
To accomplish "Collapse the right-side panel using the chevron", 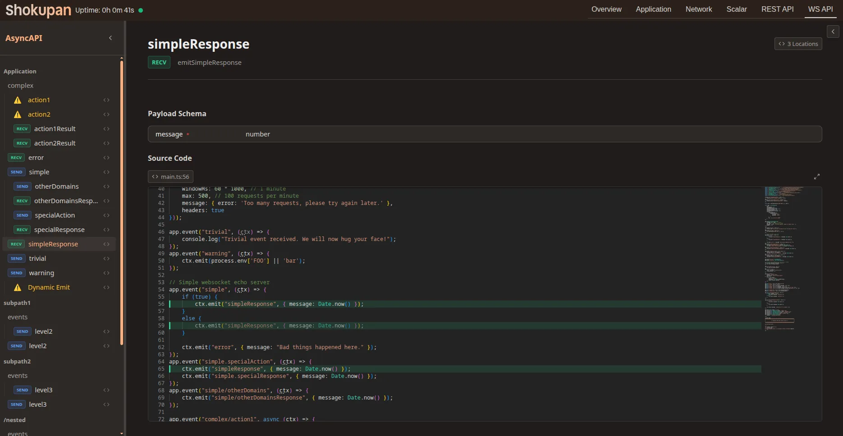I will [833, 31].
